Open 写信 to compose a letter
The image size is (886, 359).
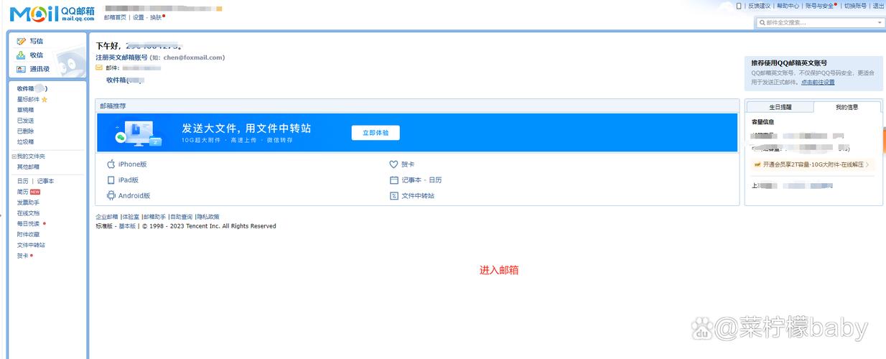pyautogui.click(x=36, y=41)
